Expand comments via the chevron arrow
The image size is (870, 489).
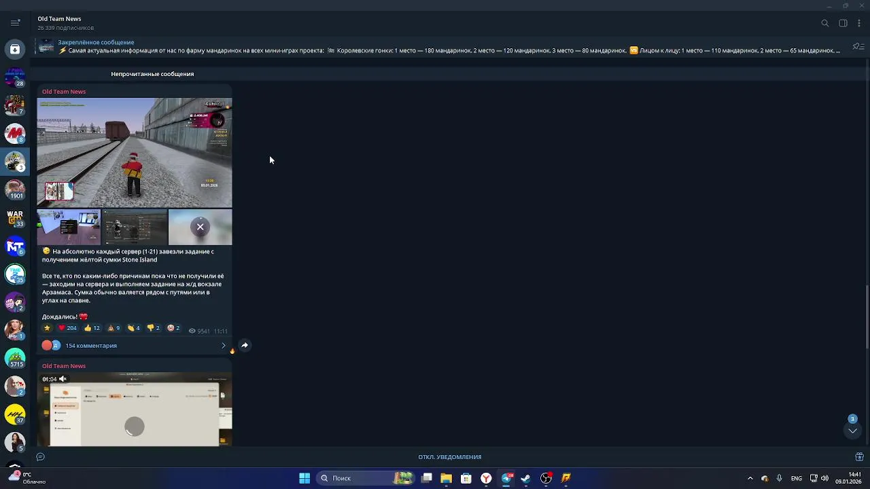[x=223, y=346]
